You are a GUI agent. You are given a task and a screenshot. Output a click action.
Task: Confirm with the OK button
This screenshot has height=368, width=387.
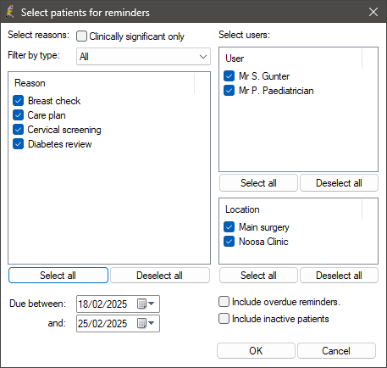click(256, 351)
